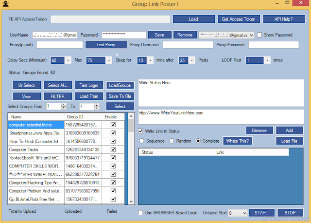Click Get Access Token button

pyautogui.click(x=239, y=19)
